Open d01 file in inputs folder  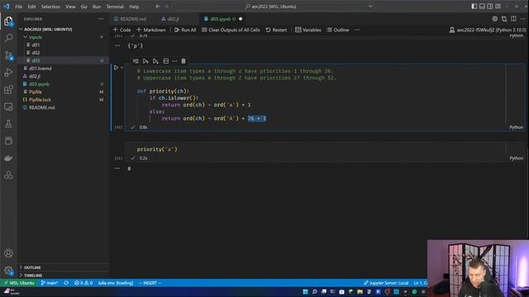point(36,45)
